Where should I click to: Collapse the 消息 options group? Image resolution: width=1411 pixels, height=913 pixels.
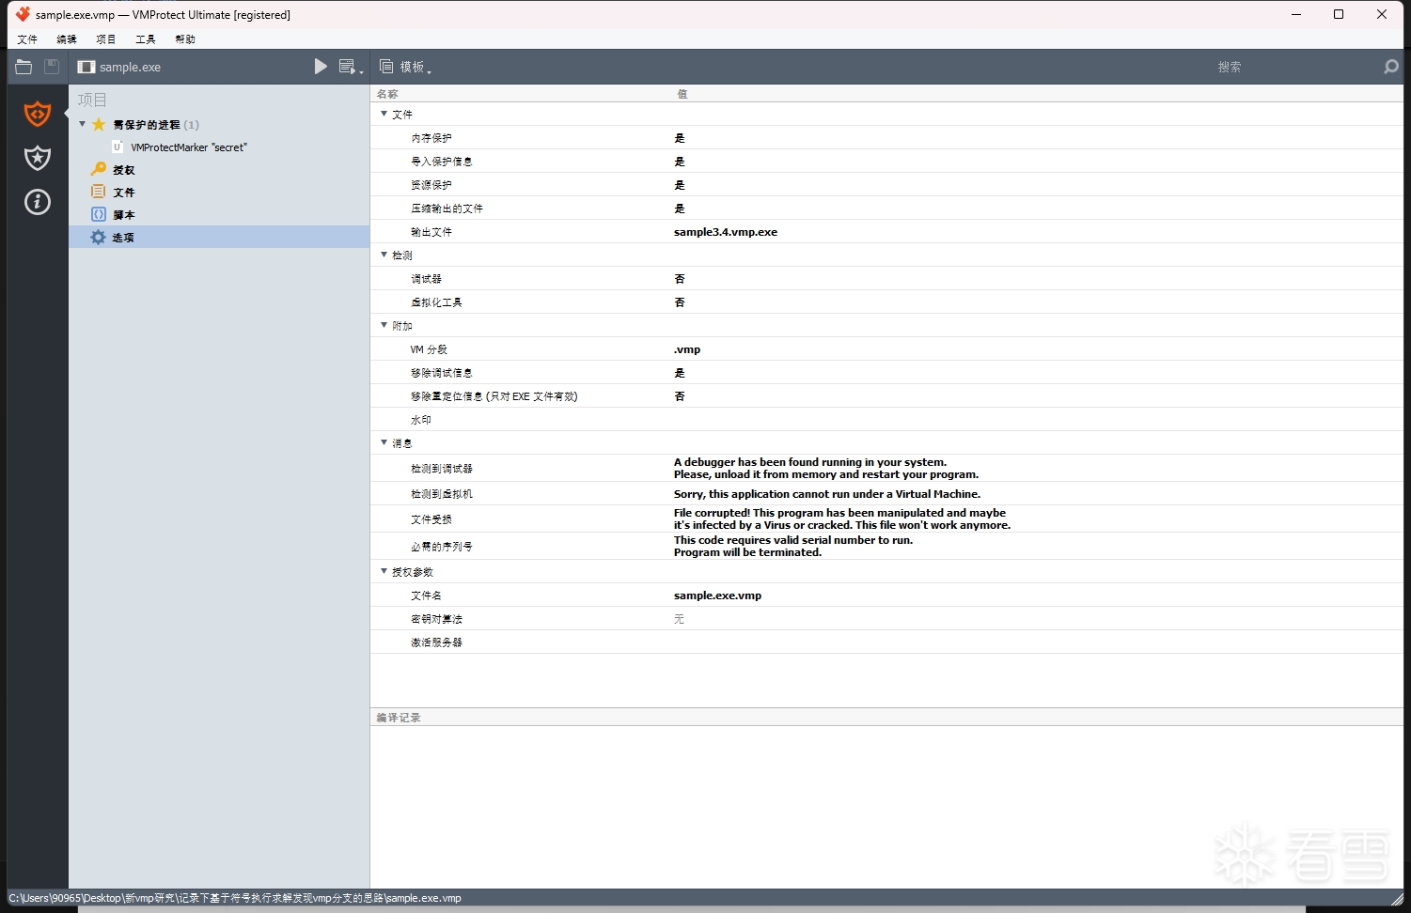click(384, 442)
